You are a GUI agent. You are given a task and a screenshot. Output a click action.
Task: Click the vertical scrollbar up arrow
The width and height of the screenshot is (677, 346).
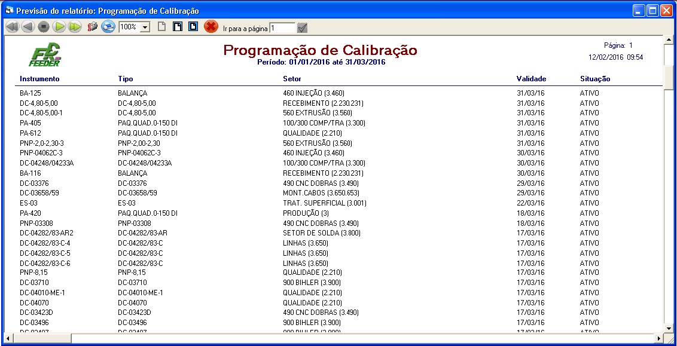(669, 40)
